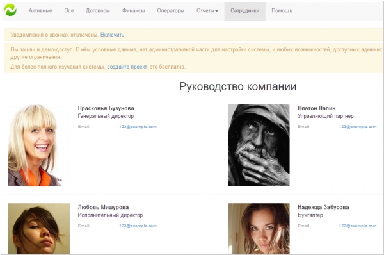Open the Активные menu item

pos(40,10)
